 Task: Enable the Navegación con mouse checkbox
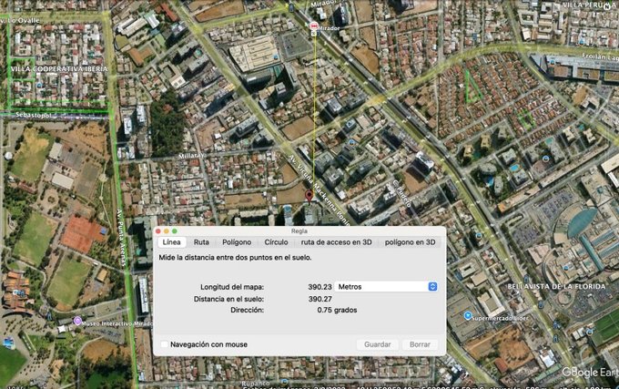[165, 344]
